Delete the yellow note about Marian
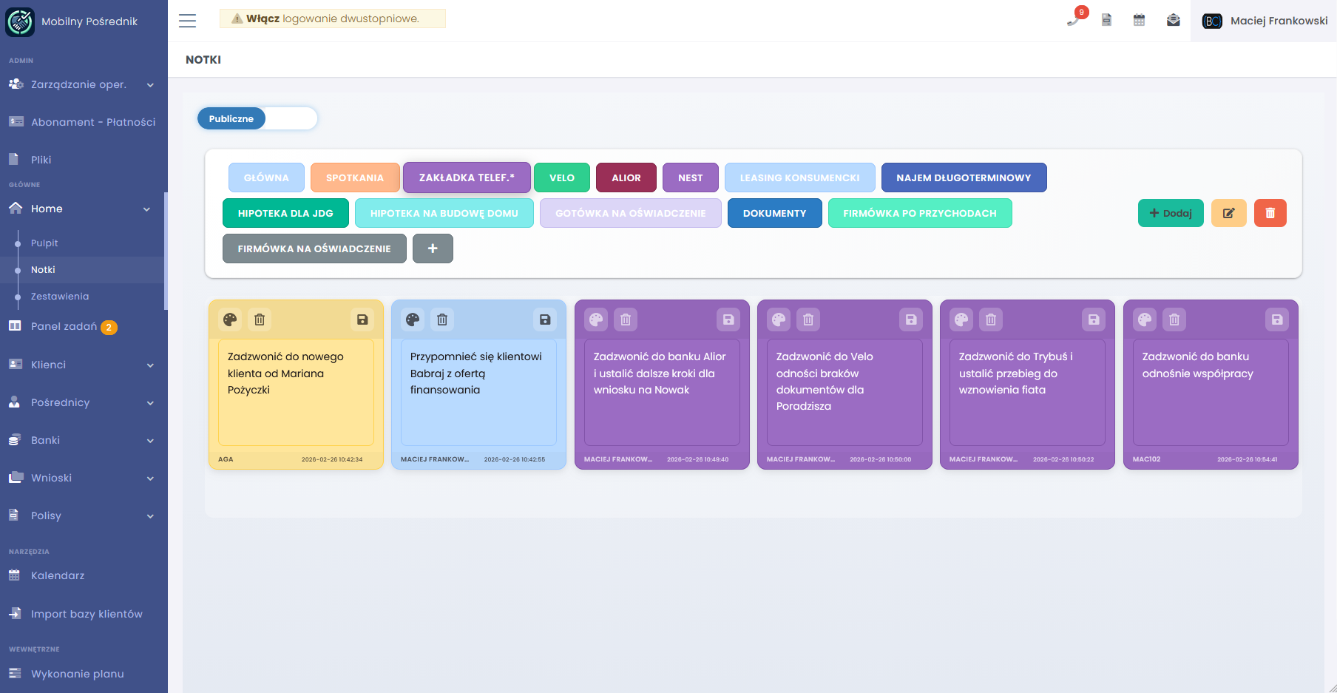This screenshot has height=693, width=1337. [260, 320]
